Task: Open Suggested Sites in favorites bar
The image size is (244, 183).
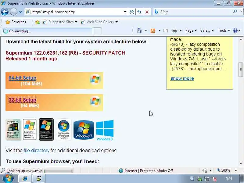Action: (60, 22)
